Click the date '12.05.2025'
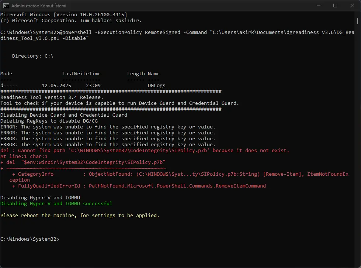 tap(56, 86)
